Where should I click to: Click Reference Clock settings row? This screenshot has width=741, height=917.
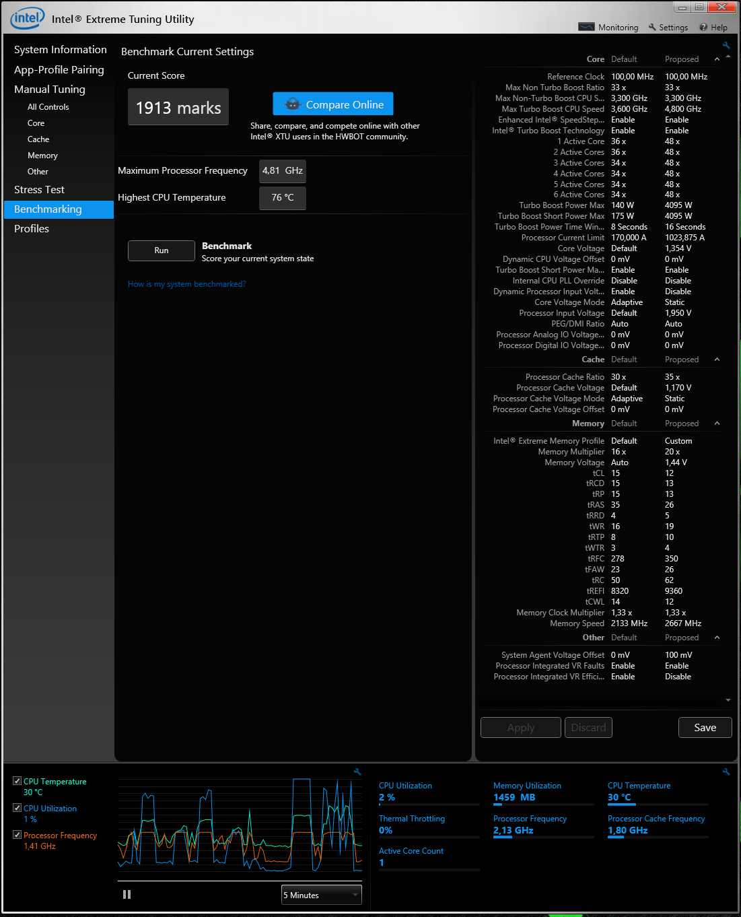point(601,77)
